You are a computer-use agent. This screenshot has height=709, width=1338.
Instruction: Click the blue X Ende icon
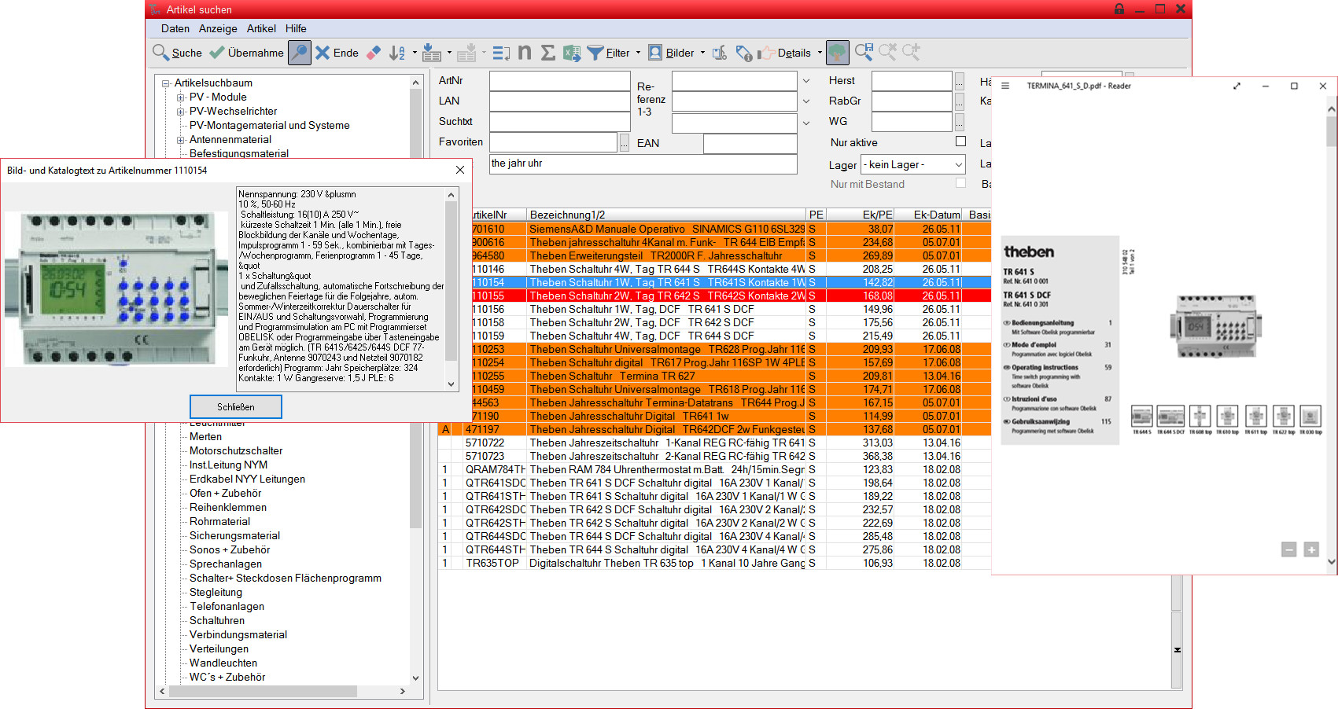tap(323, 53)
